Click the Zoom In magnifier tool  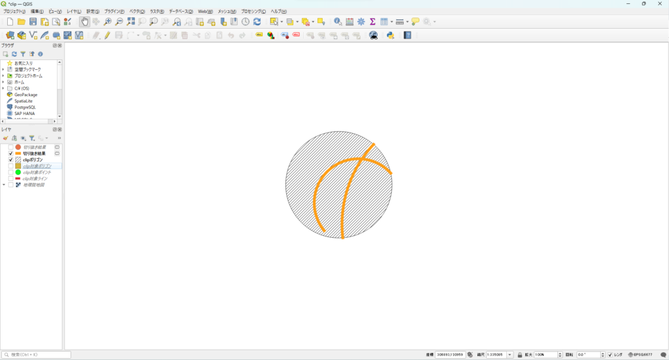click(x=108, y=22)
